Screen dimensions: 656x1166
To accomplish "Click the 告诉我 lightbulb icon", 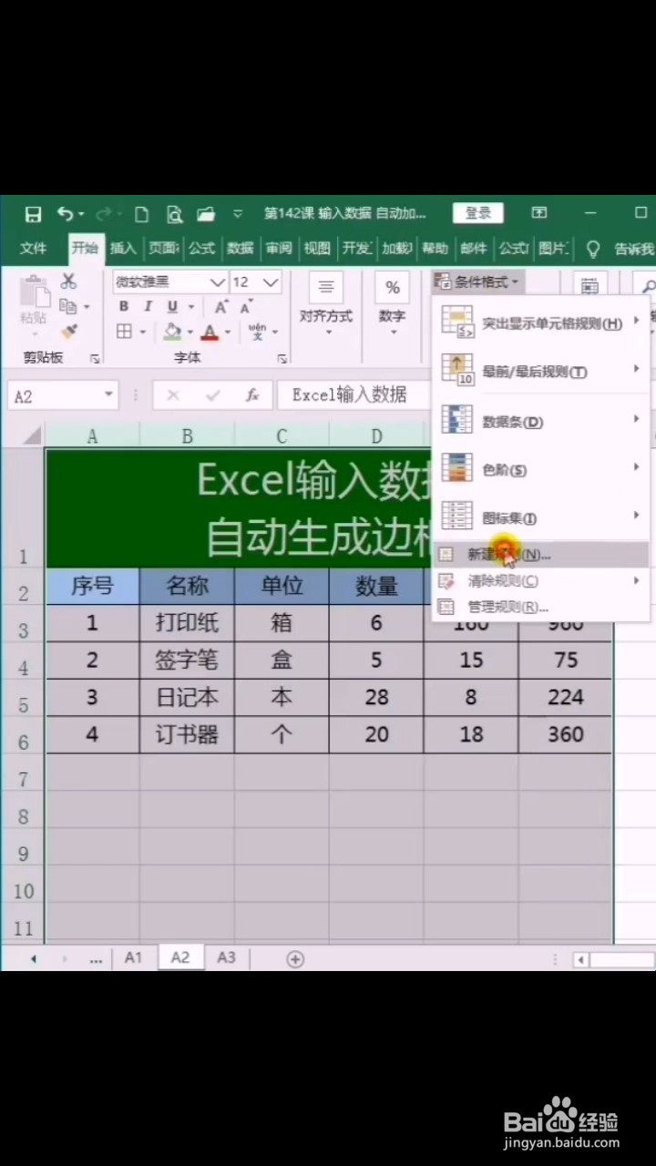I will point(593,249).
